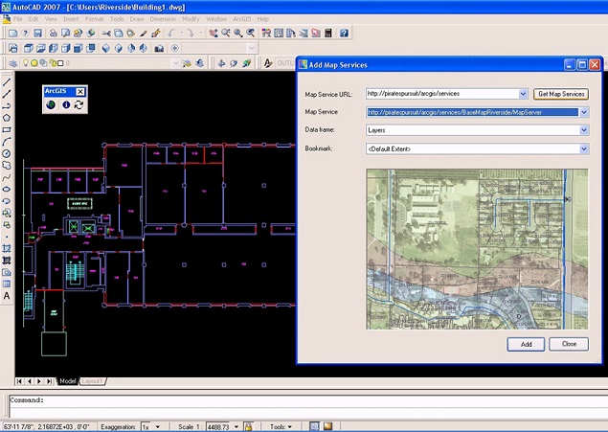Click the refresh arrows icon in ArcGIS toolbar
The image size is (608, 432).
click(79, 104)
